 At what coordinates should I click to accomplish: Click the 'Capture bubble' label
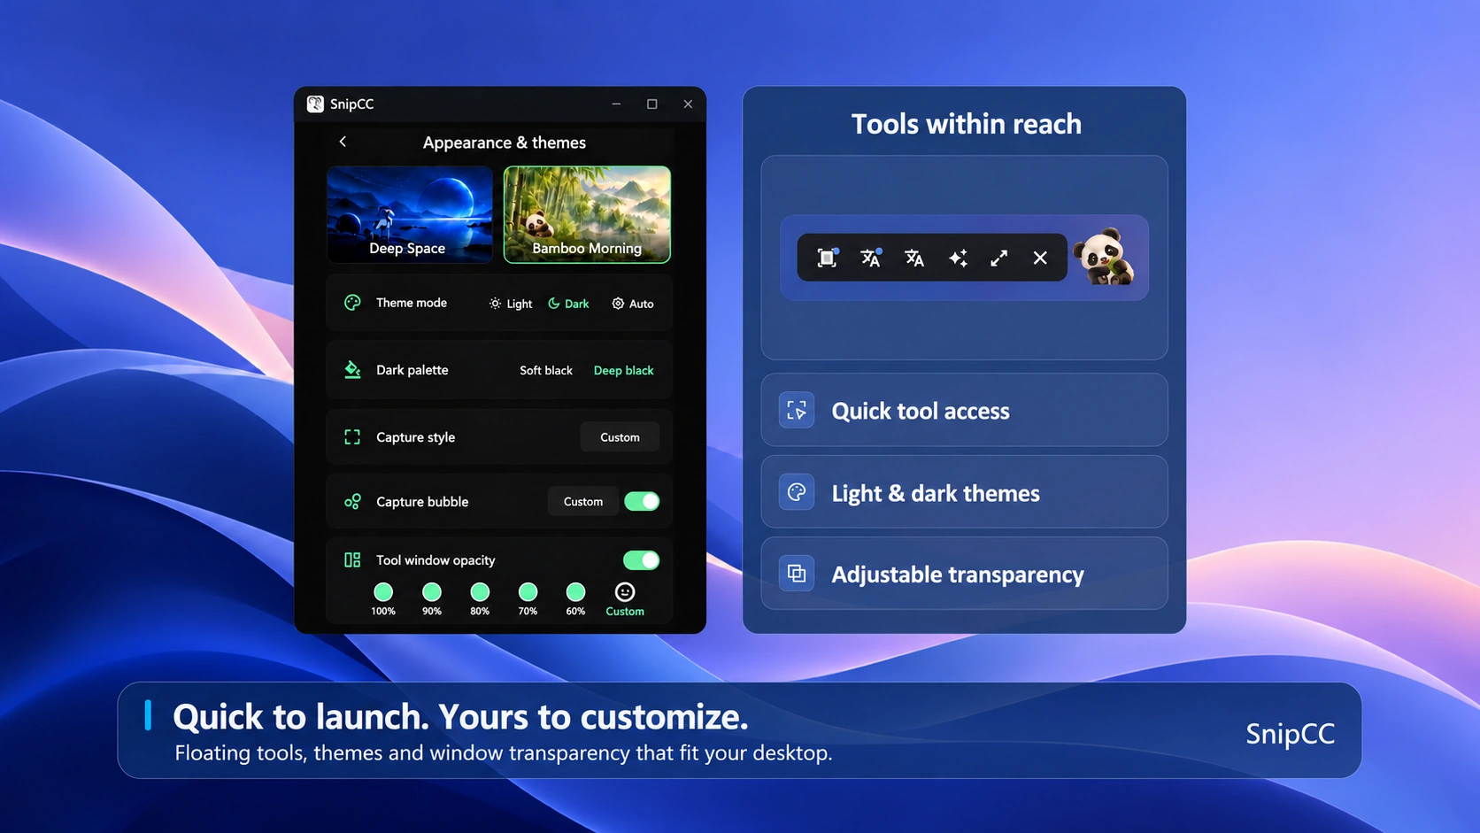[422, 502]
